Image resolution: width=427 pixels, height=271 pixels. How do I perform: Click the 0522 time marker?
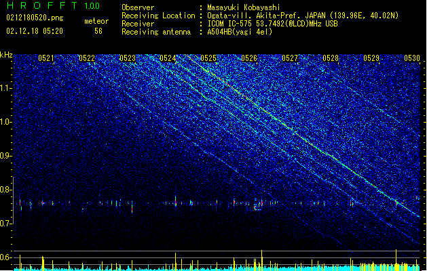(x=87, y=58)
